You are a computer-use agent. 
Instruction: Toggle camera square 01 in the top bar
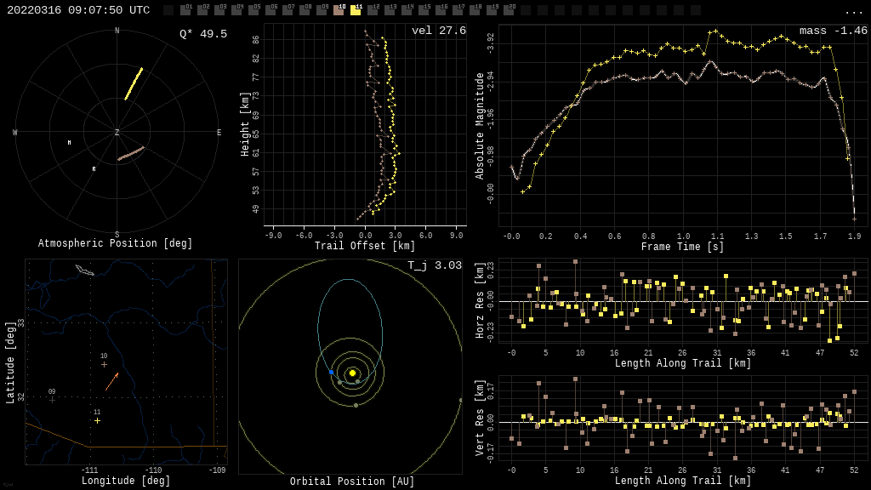pyautogui.click(x=185, y=10)
